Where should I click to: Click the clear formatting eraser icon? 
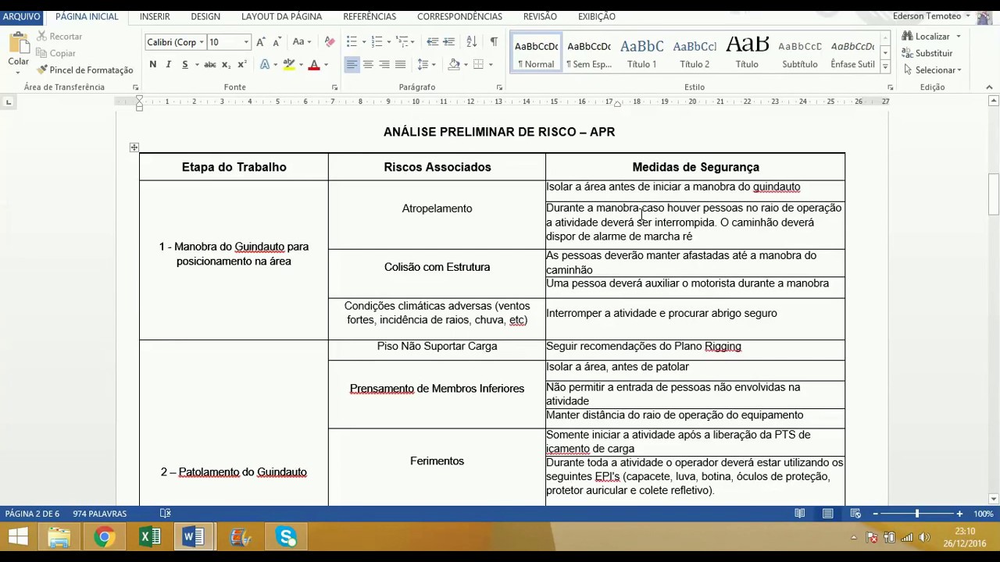(330, 42)
